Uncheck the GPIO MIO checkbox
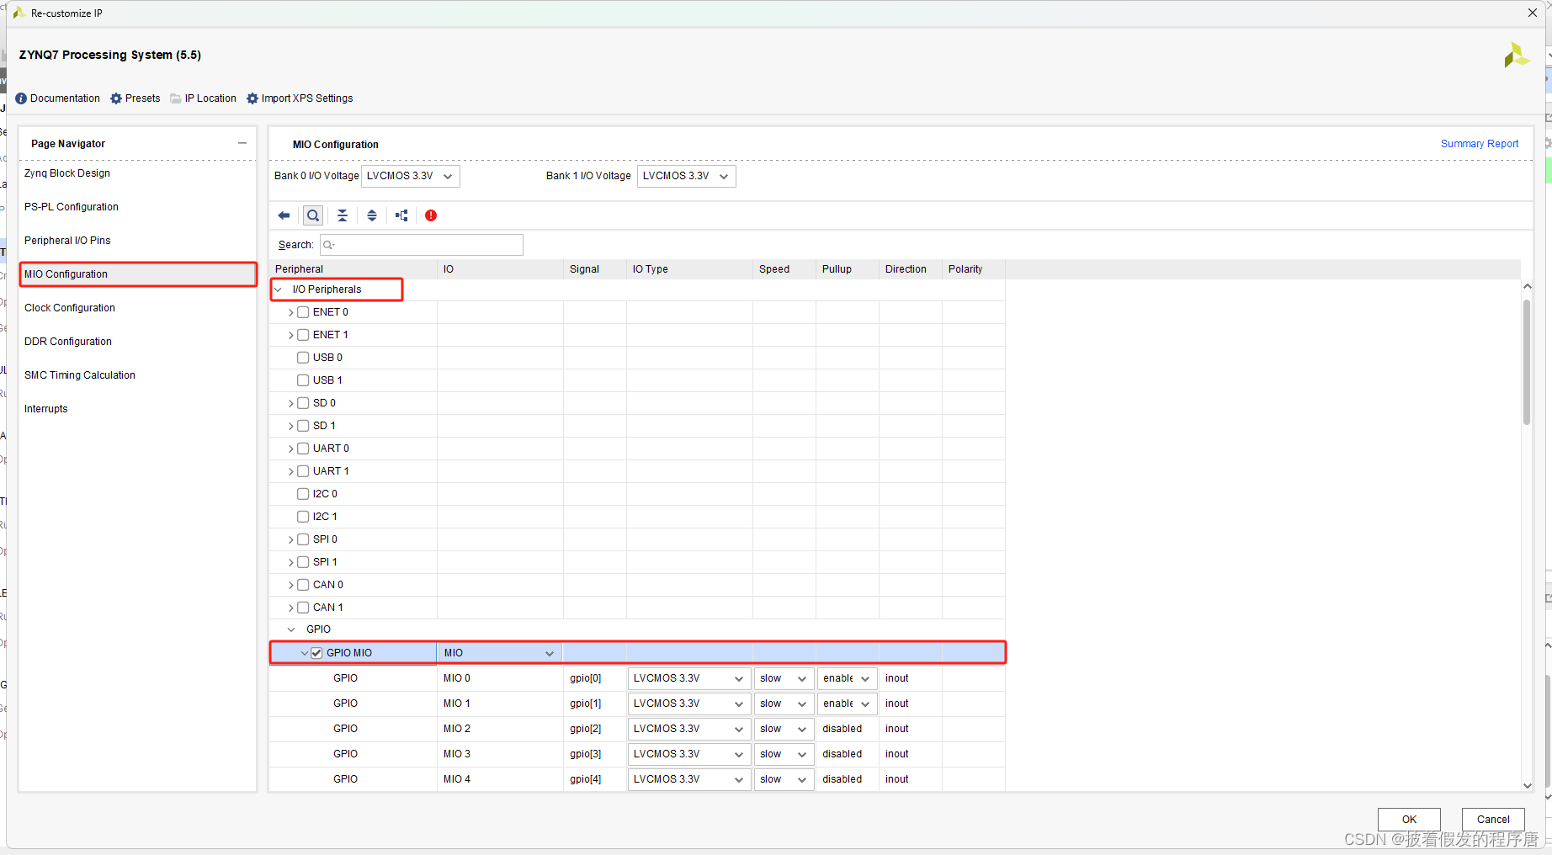Image resolution: width=1552 pixels, height=855 pixels. coord(316,653)
